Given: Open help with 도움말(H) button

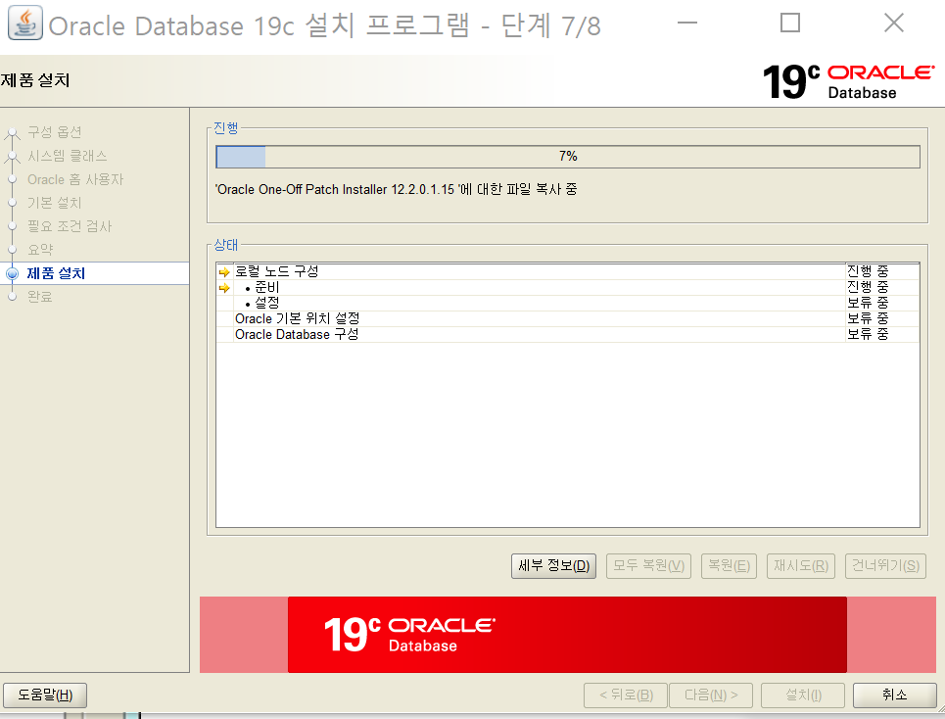Looking at the screenshot, I should coord(45,695).
